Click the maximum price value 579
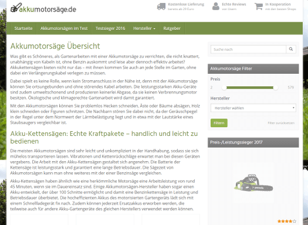 click(x=291, y=87)
